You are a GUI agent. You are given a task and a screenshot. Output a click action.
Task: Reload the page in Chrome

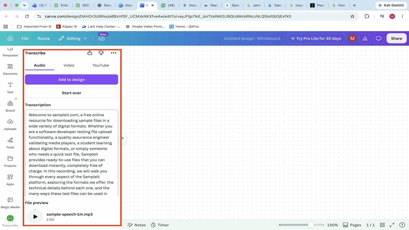(x=27, y=16)
